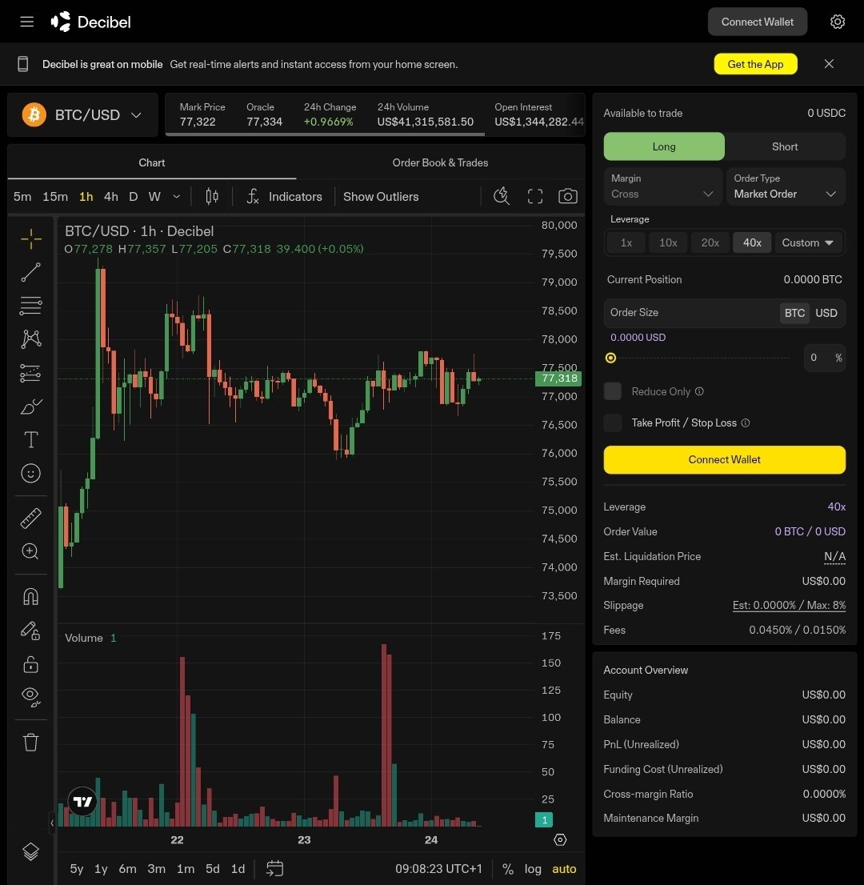Click the order size percentage slider handle

point(610,358)
